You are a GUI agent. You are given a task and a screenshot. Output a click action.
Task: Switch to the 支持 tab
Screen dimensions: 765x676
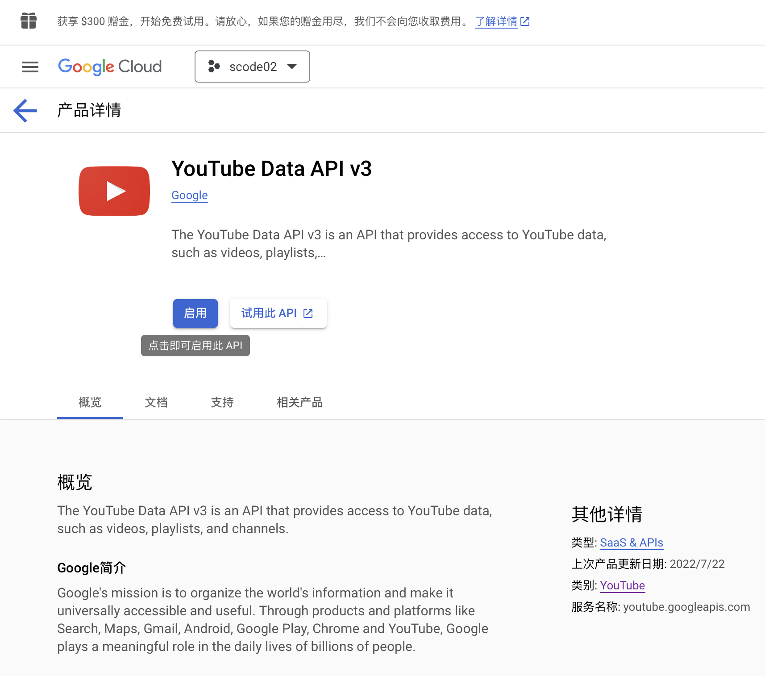pyautogui.click(x=222, y=402)
